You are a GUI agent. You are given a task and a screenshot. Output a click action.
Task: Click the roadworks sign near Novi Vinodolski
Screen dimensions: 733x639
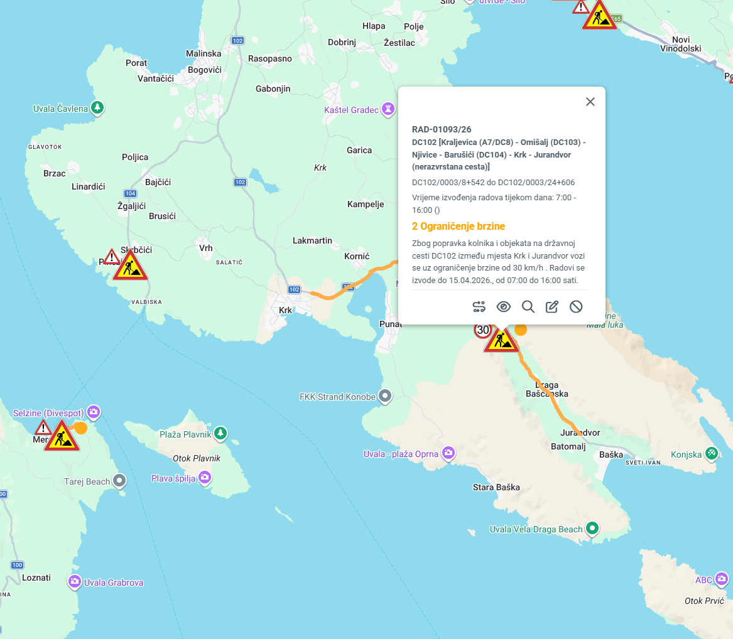coord(599,17)
